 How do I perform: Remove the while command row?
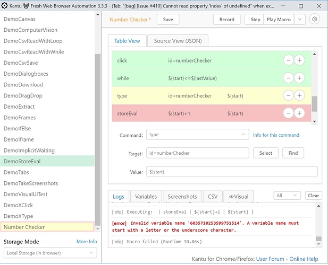tap(288, 78)
